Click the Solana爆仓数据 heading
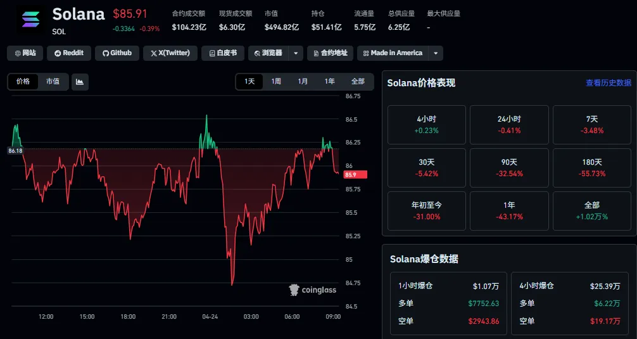Image resolution: width=637 pixels, height=339 pixels. 424,259
